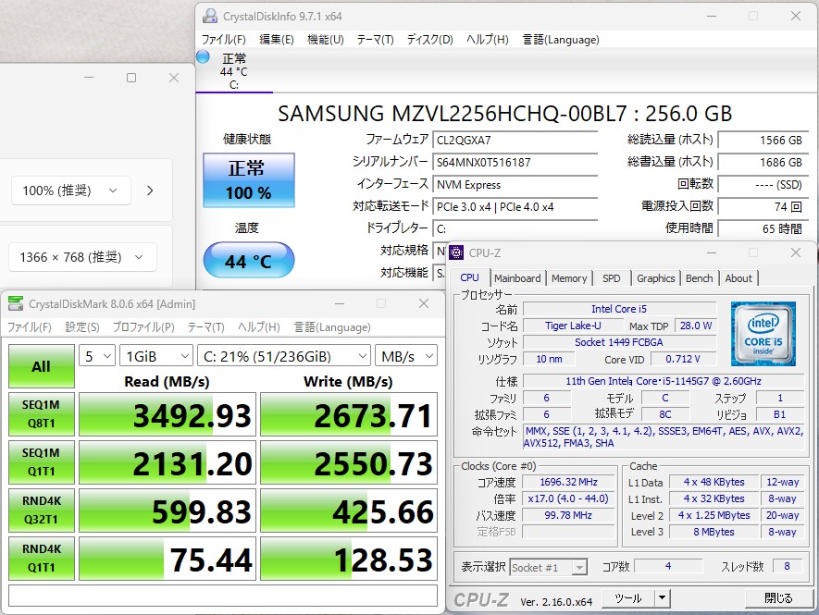The width and height of the screenshot is (819, 615).
Task: Click the firmware field CL2QGXA7
Action: pos(515,140)
